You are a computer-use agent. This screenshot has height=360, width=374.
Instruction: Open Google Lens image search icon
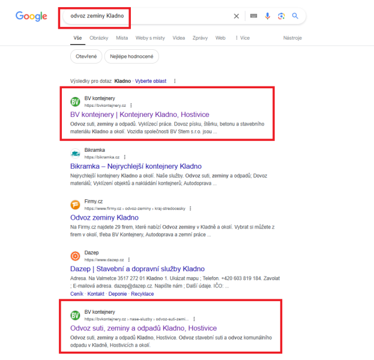281,16
